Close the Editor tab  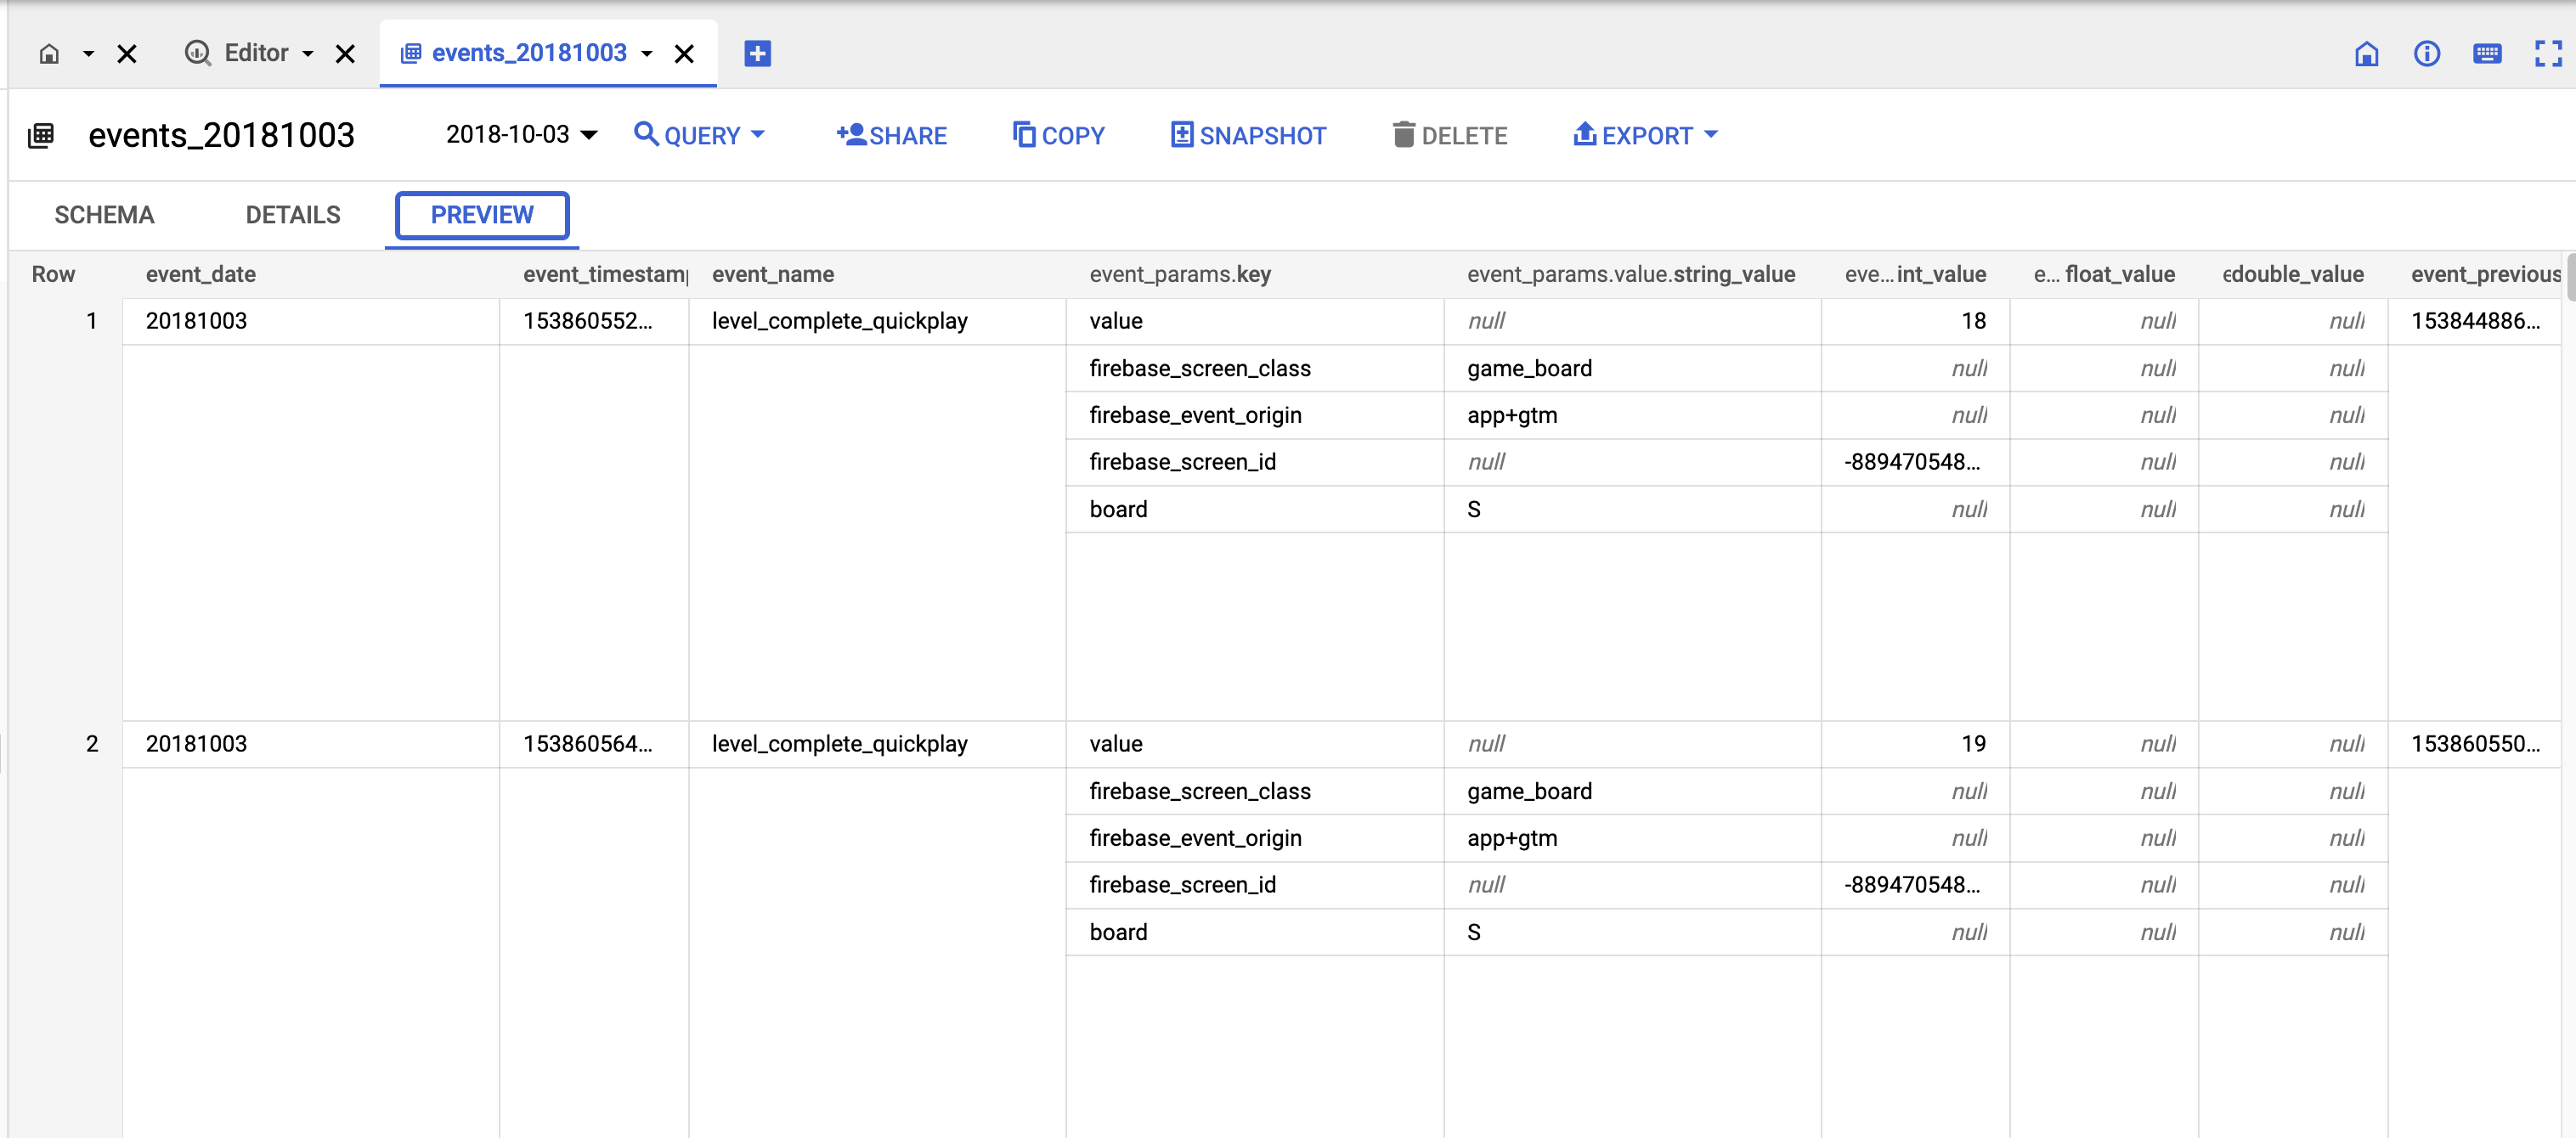click(345, 53)
